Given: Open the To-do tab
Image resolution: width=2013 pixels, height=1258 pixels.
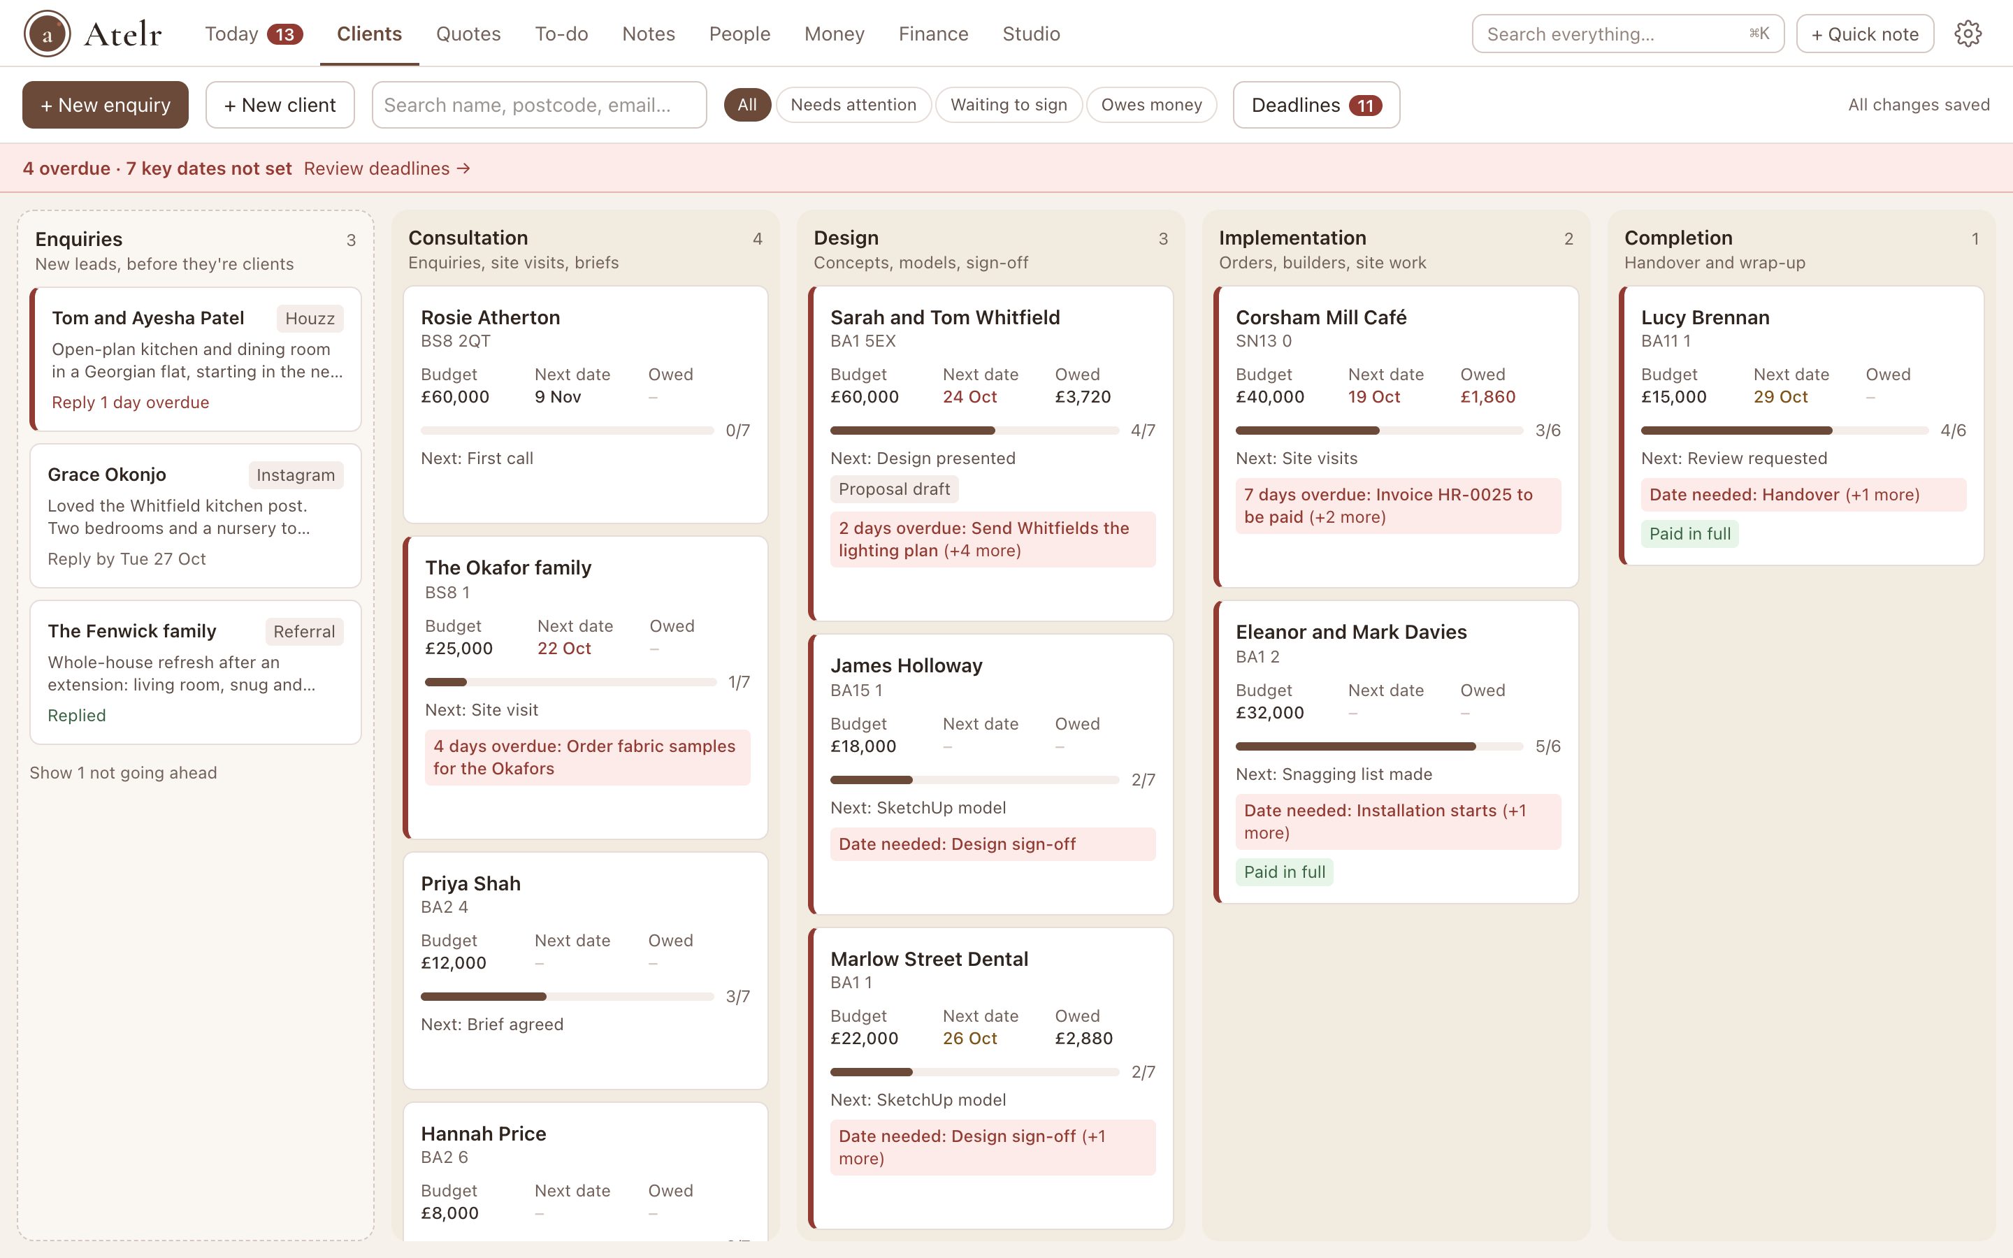Looking at the screenshot, I should coord(561,34).
